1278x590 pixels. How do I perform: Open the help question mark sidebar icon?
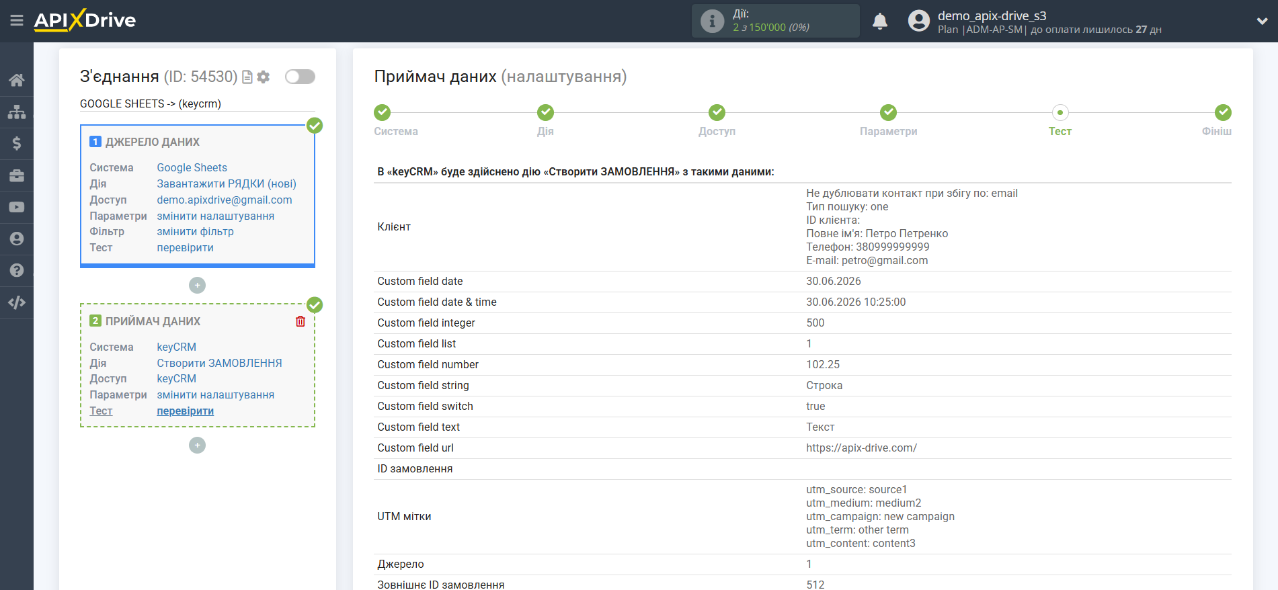(17, 270)
